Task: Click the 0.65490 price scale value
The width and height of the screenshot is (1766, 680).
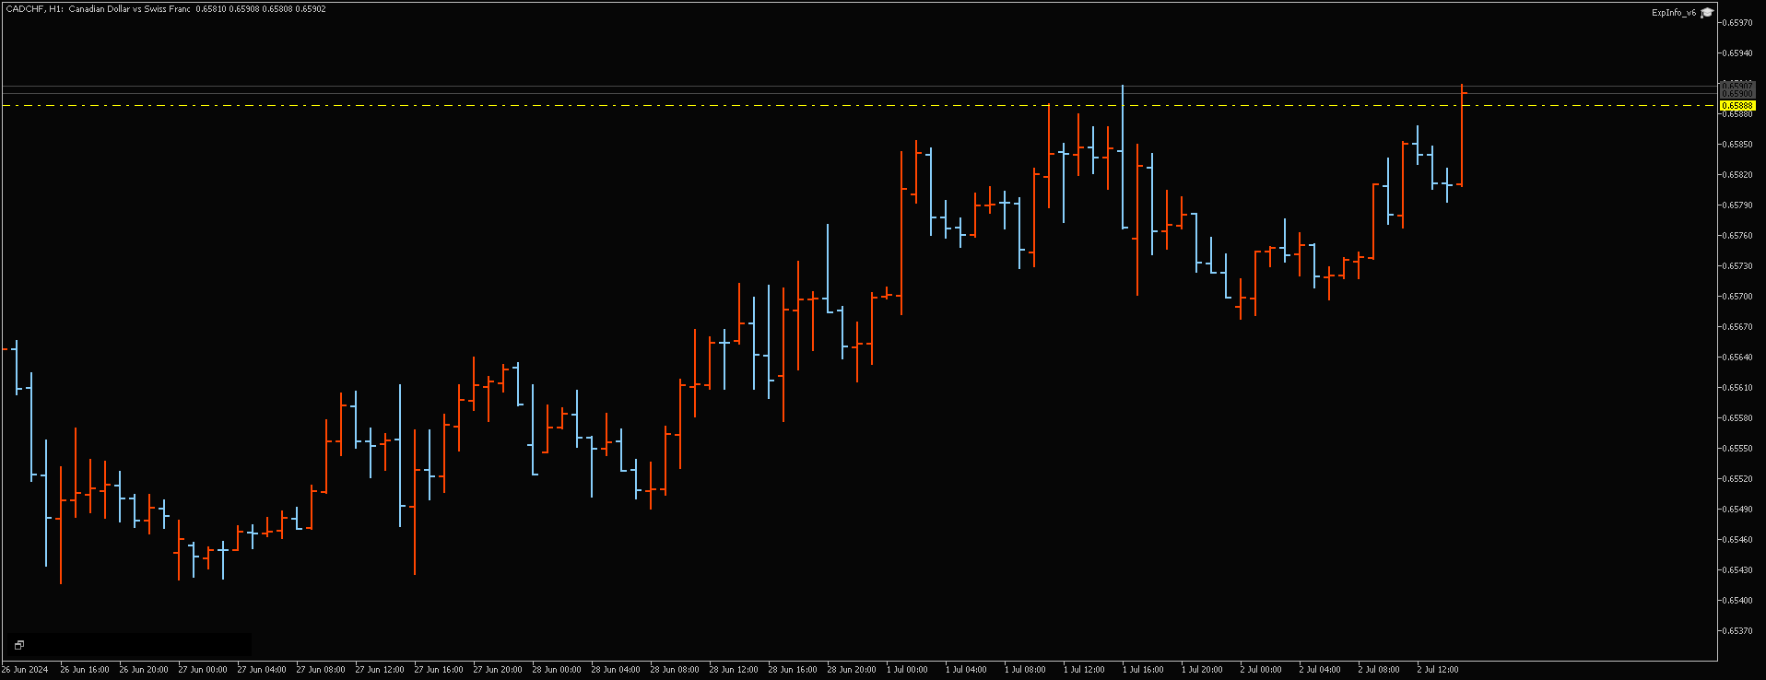Action: 1738,510
